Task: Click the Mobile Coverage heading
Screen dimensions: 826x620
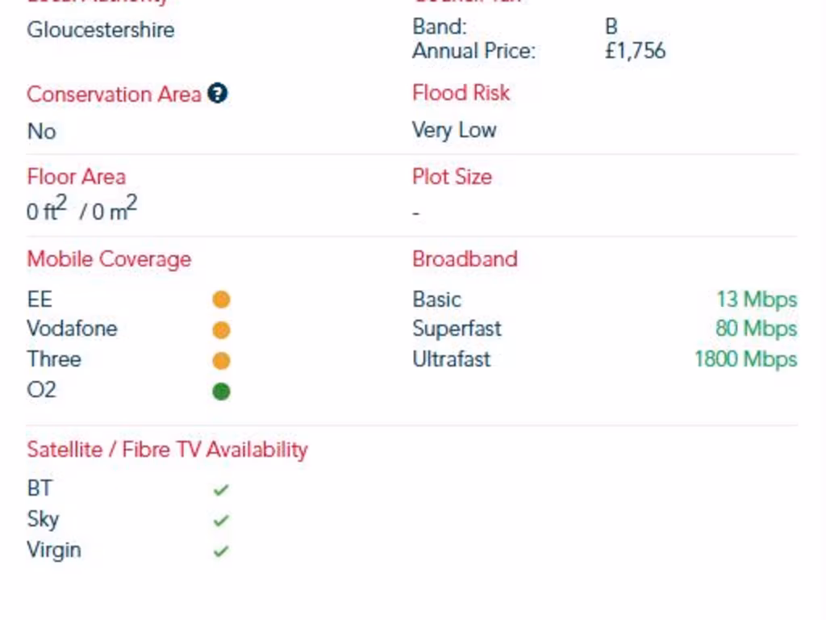Action: point(109,259)
